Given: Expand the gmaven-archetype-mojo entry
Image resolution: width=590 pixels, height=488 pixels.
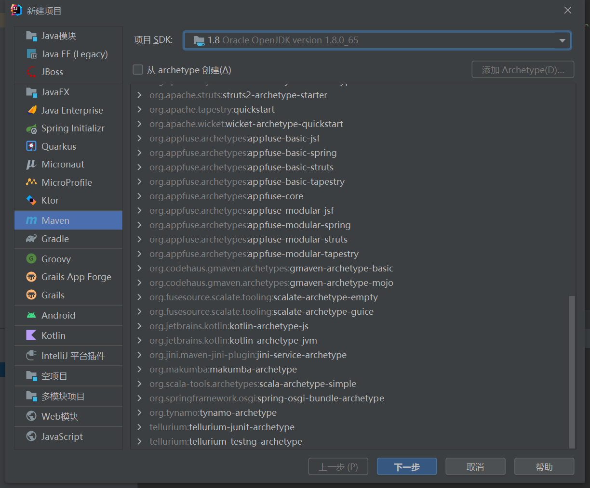Looking at the screenshot, I should click(139, 283).
